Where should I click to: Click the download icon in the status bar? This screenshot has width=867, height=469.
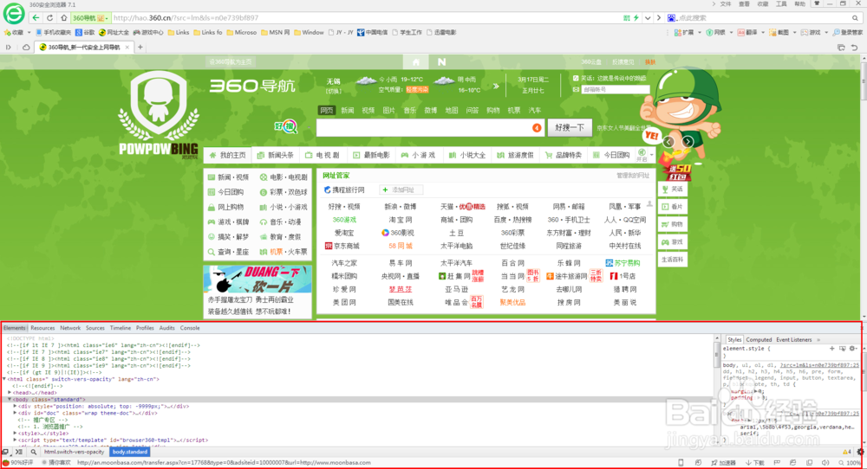(755, 463)
